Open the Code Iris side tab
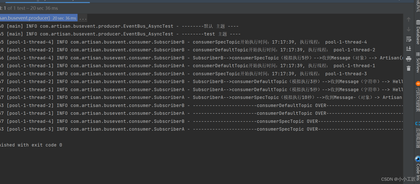420x184 pixels. 418,168
